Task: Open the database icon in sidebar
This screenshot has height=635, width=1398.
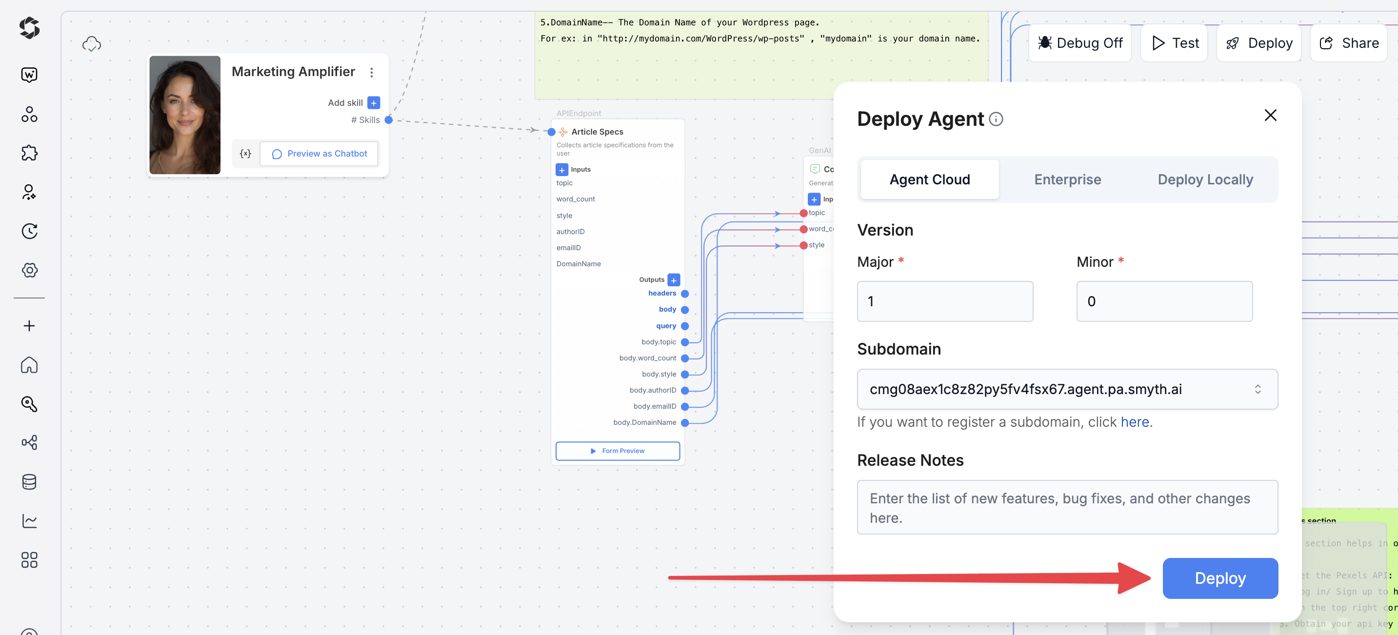Action: (x=29, y=481)
